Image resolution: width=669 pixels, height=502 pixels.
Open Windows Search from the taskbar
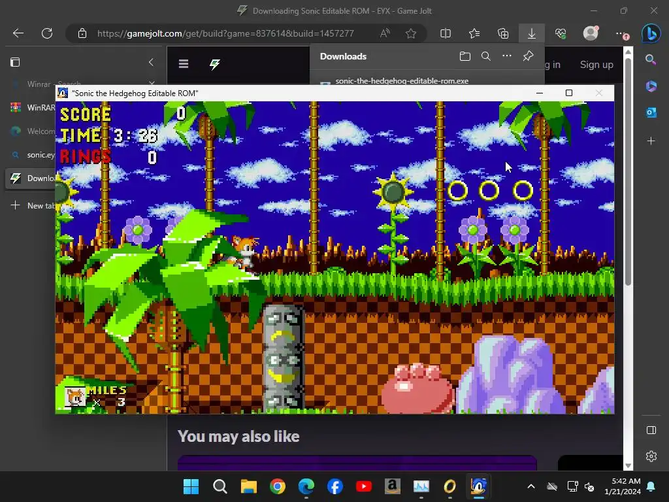point(220,486)
